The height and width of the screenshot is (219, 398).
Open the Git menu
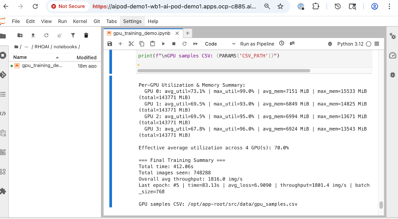point(97,21)
